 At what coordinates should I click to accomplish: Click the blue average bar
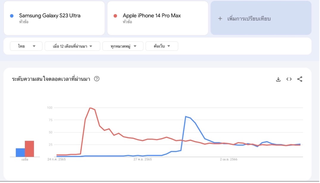point(21,152)
